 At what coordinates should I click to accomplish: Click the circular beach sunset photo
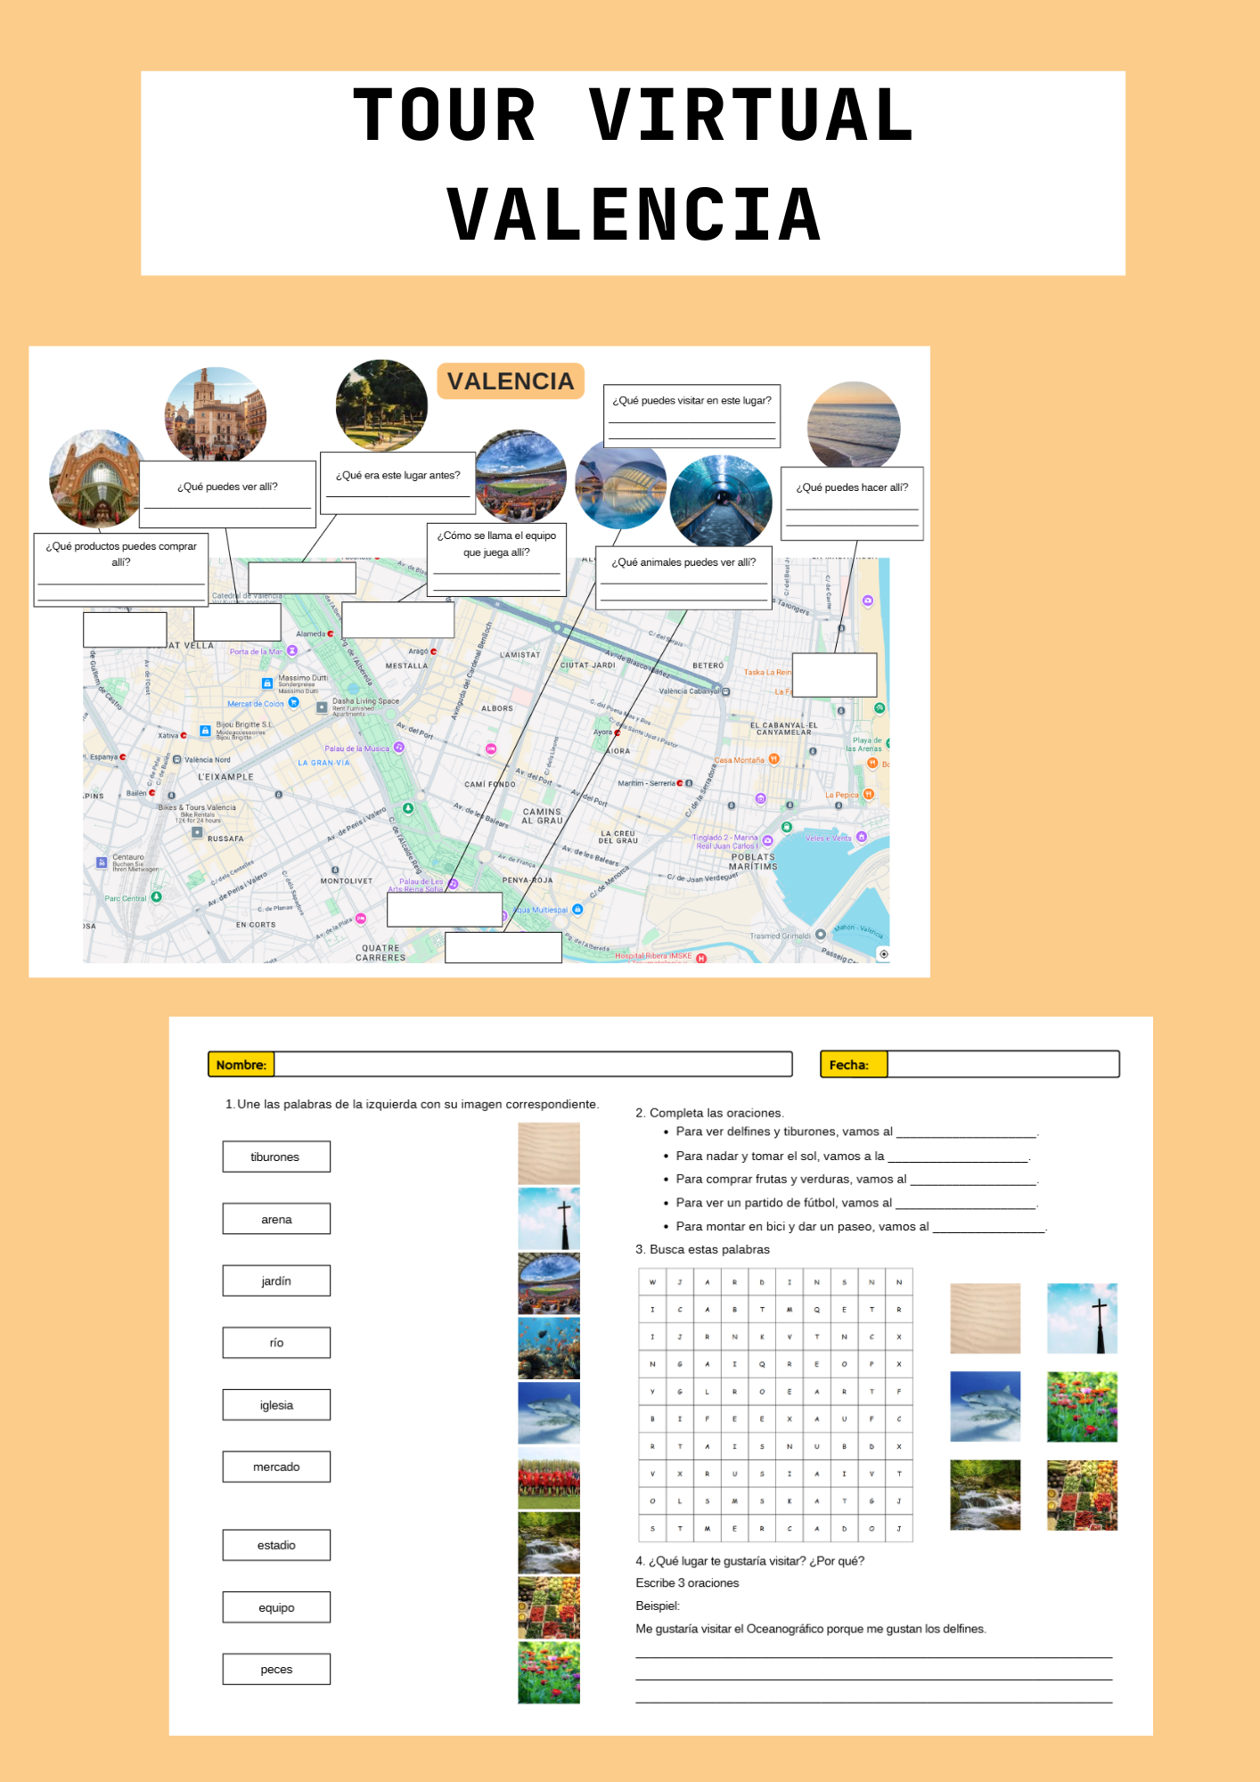854,425
